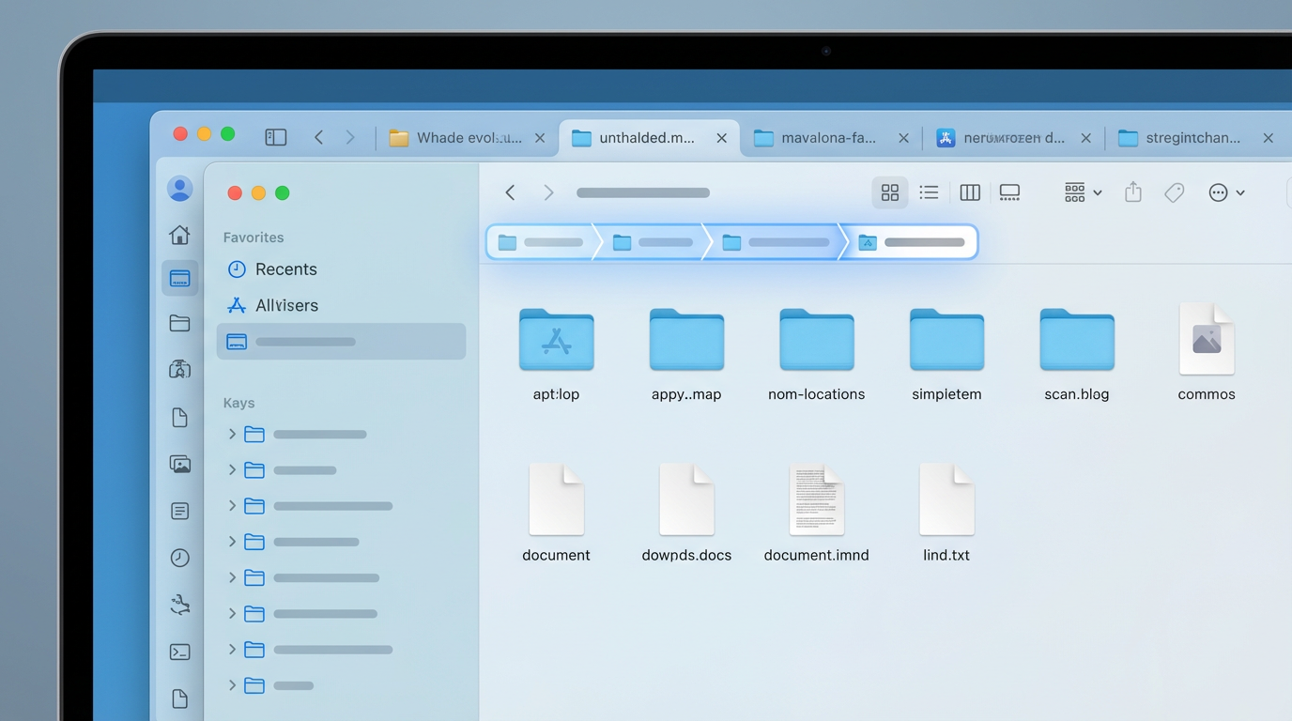
Task: Switch to list view
Action: click(x=929, y=192)
